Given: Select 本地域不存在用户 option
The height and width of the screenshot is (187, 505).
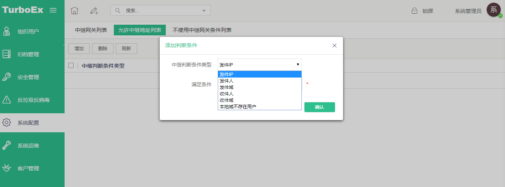Looking at the screenshot, I should [260, 107].
